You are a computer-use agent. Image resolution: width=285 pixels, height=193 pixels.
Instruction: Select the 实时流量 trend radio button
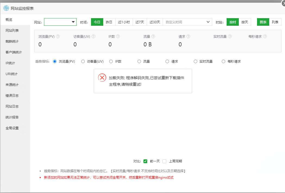click(195, 62)
